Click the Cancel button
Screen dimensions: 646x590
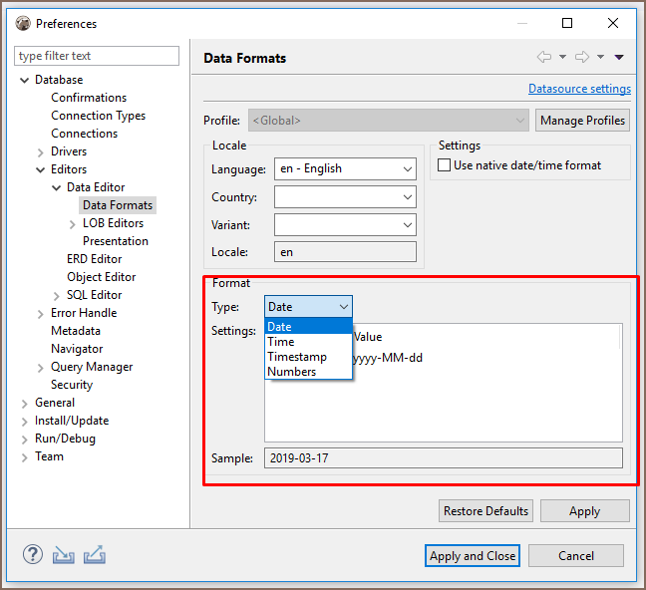pos(576,556)
